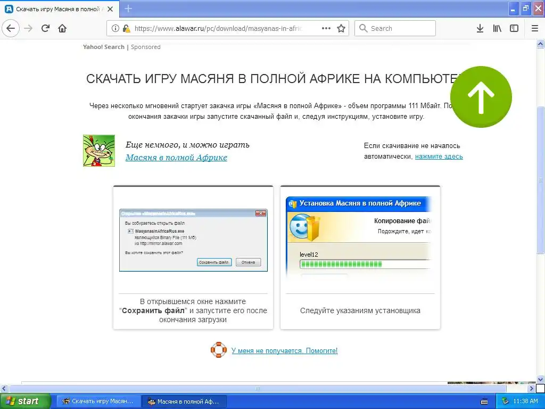The height and width of the screenshot is (409, 545).
Task: Go back with the browser back arrow
Action: pos(11,28)
